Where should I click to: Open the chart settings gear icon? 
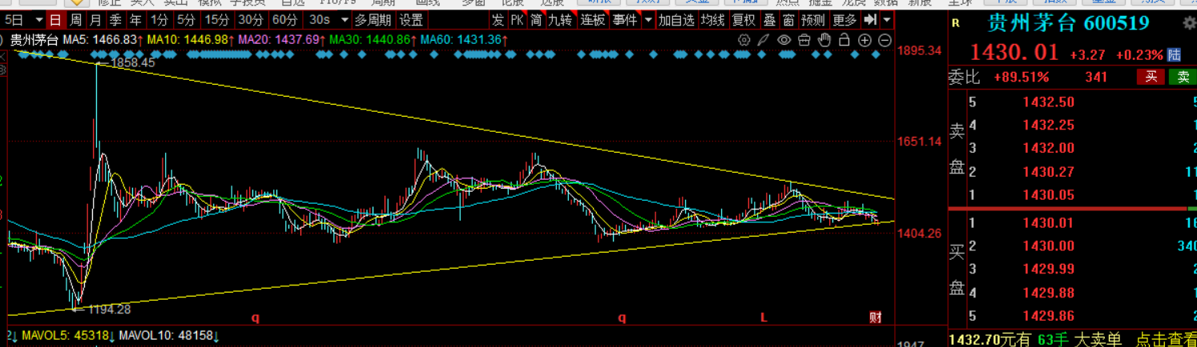tap(744, 39)
